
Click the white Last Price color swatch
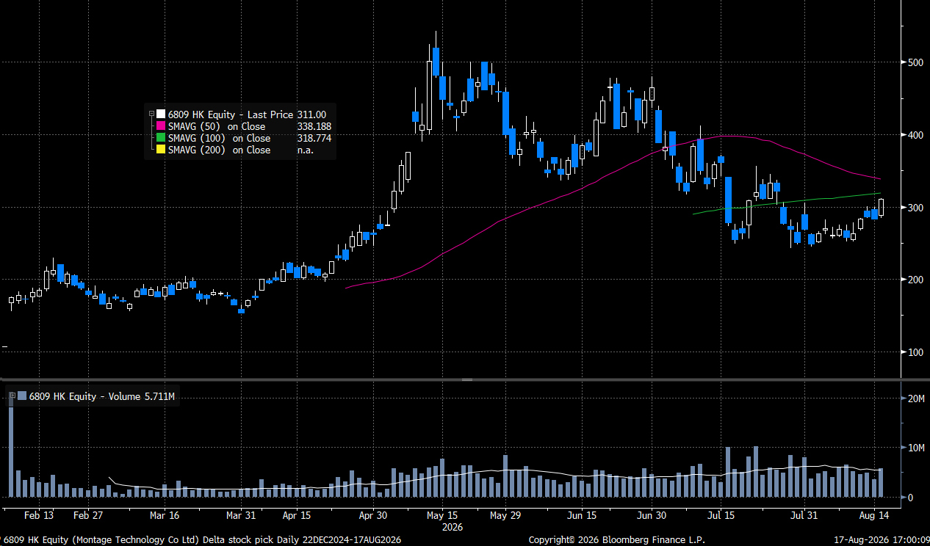[161, 114]
